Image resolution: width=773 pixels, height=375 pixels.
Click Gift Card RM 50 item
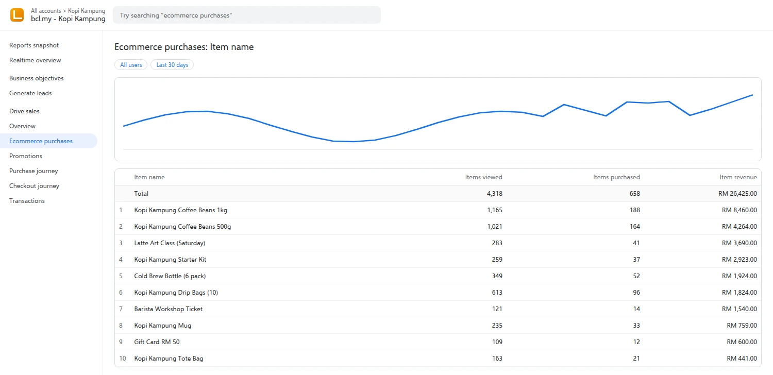tap(157, 342)
